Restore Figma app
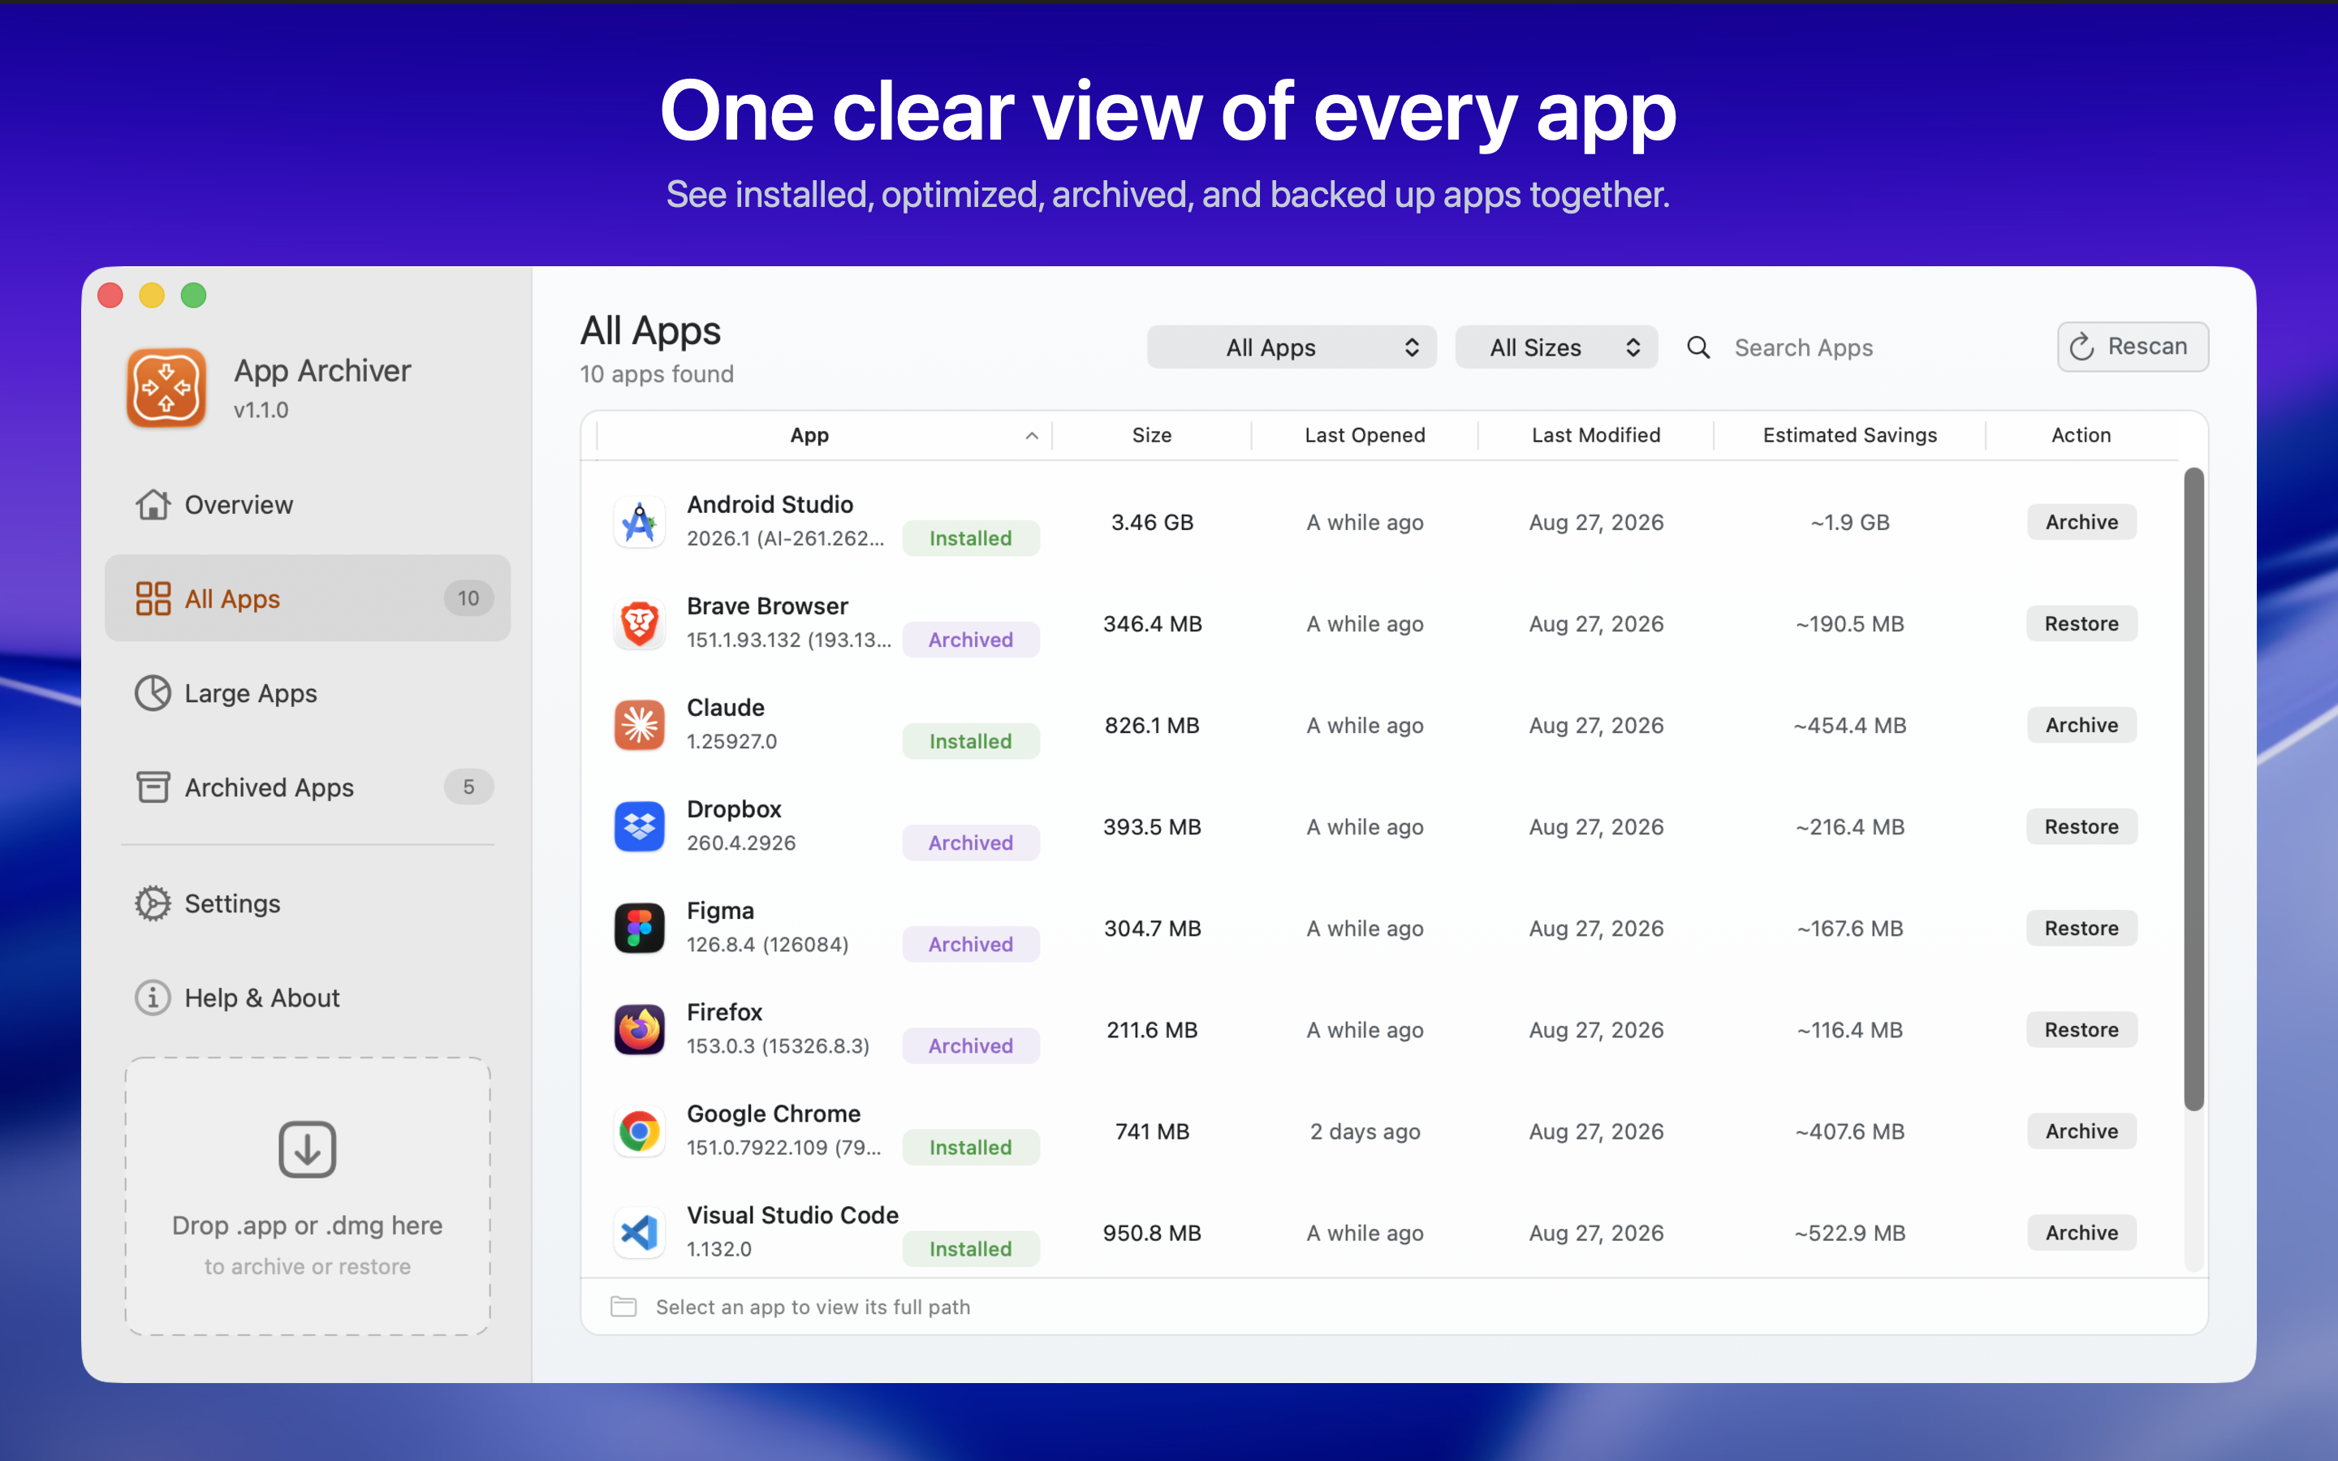Viewport: 2338px width, 1461px height. 2081,928
